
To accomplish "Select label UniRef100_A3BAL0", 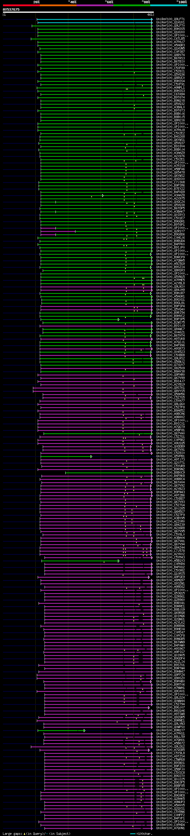I will pyautogui.click(x=170, y=107).
